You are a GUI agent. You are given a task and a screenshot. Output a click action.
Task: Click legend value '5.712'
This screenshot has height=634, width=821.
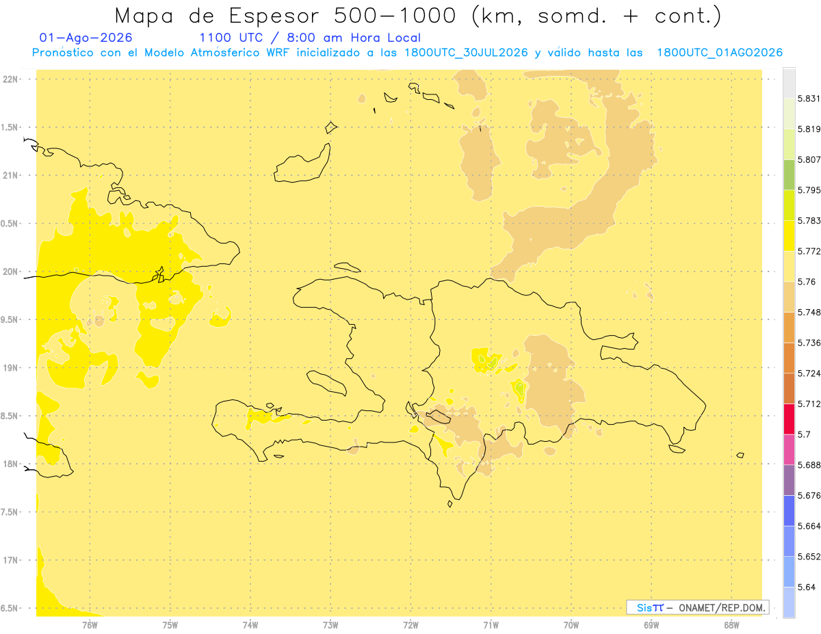click(x=809, y=404)
